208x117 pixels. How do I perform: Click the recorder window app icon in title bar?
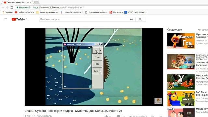click(65, 44)
